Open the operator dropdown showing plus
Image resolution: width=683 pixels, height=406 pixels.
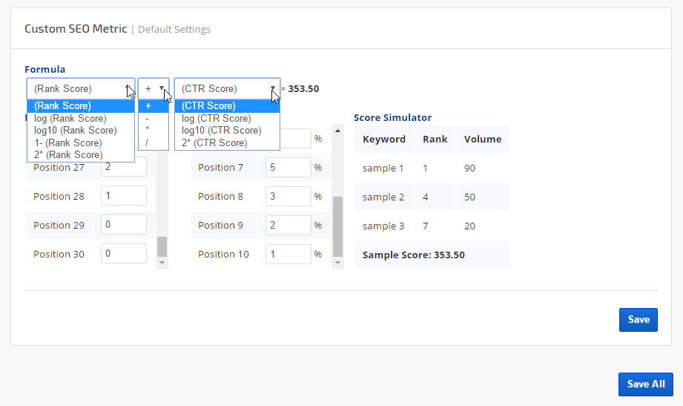154,88
